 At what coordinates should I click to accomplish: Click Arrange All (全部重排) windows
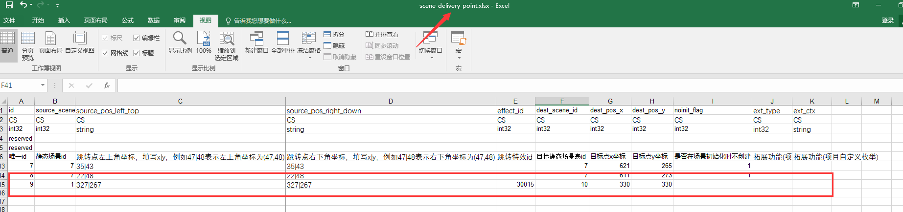point(282,43)
